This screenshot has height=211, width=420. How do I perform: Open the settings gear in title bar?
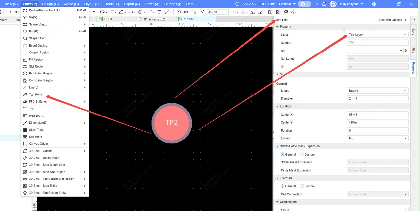[374, 4]
